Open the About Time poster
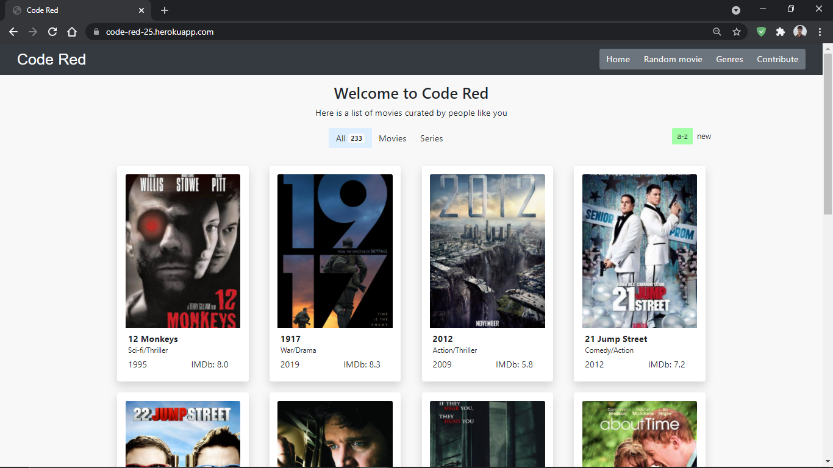The height and width of the screenshot is (468, 833). pyautogui.click(x=640, y=434)
